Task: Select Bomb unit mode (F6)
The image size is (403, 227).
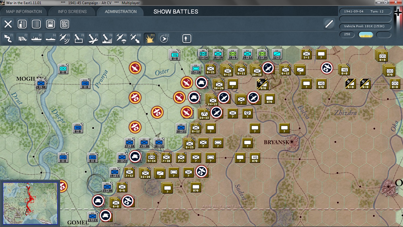Action: pyautogui.click(x=79, y=38)
